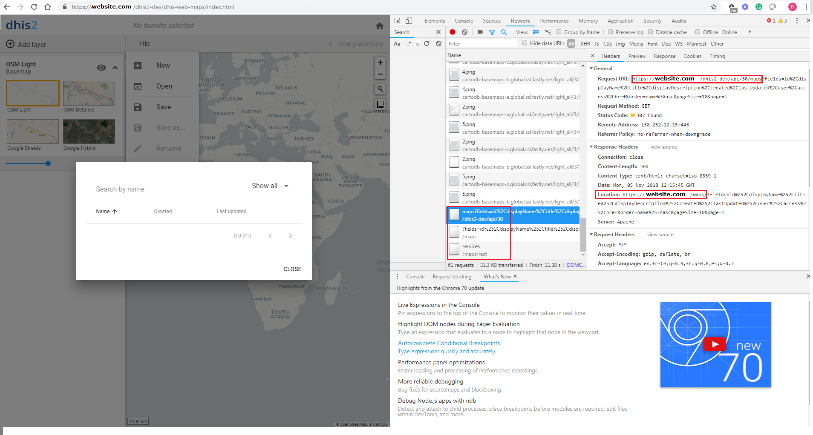Open Autocomplete Conditional Breakpoints link
The width and height of the screenshot is (813, 435).
click(x=449, y=343)
